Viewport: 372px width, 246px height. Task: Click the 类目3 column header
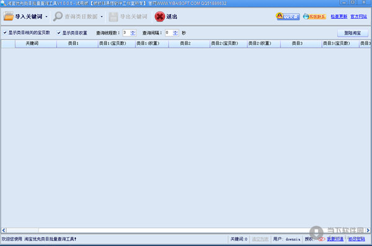tap(301, 43)
